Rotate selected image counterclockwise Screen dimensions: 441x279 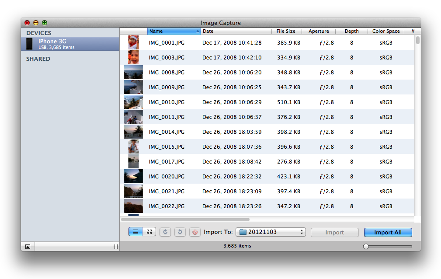click(x=180, y=232)
